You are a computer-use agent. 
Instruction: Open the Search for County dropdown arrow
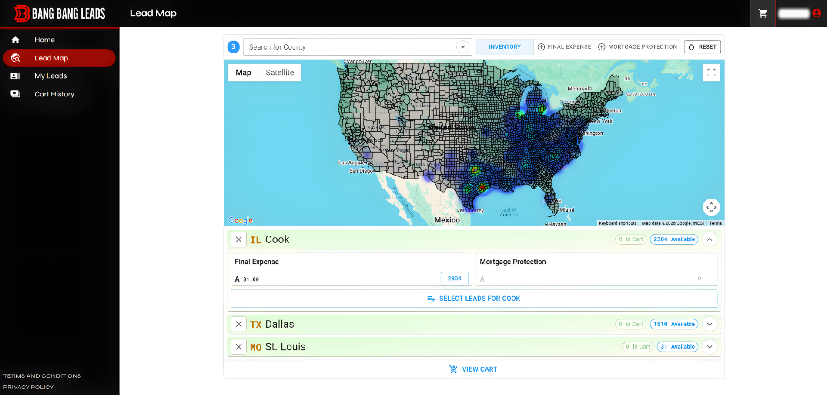point(462,47)
